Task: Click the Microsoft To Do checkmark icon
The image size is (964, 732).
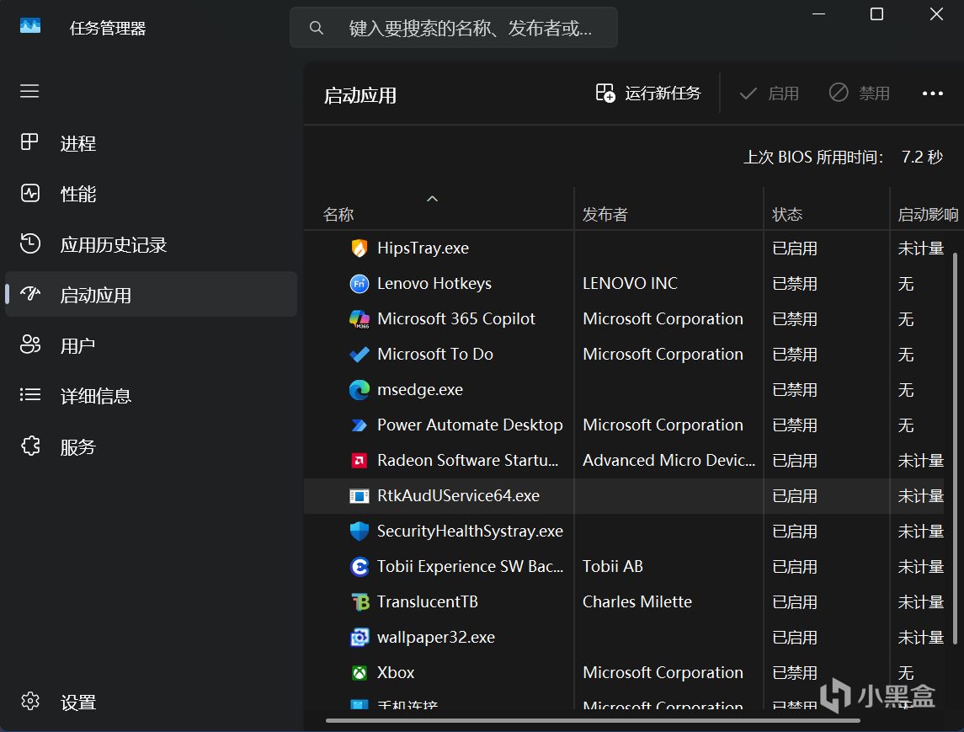Action: (x=360, y=355)
